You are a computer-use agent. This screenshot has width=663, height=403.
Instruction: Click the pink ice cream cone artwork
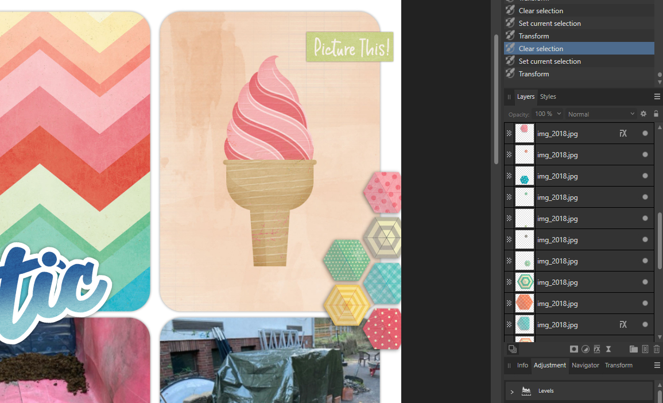[x=269, y=161]
